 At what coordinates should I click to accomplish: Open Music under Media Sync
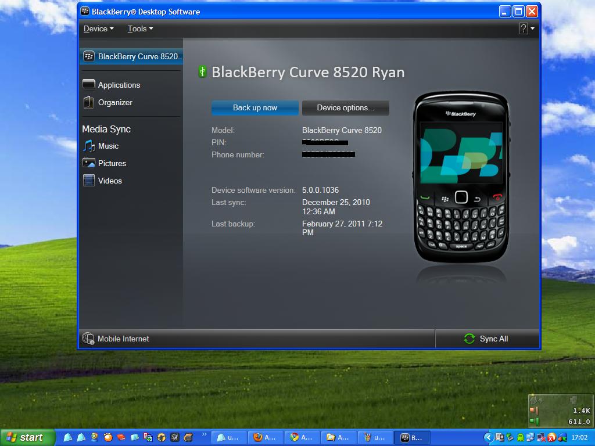click(108, 146)
